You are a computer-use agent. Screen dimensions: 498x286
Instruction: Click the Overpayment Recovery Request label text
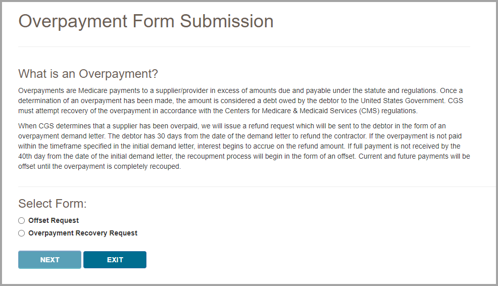click(x=83, y=233)
